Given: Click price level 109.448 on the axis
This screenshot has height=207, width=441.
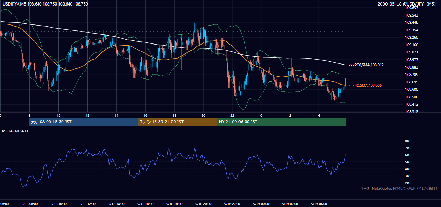Looking at the screenshot, I should coord(411,23).
